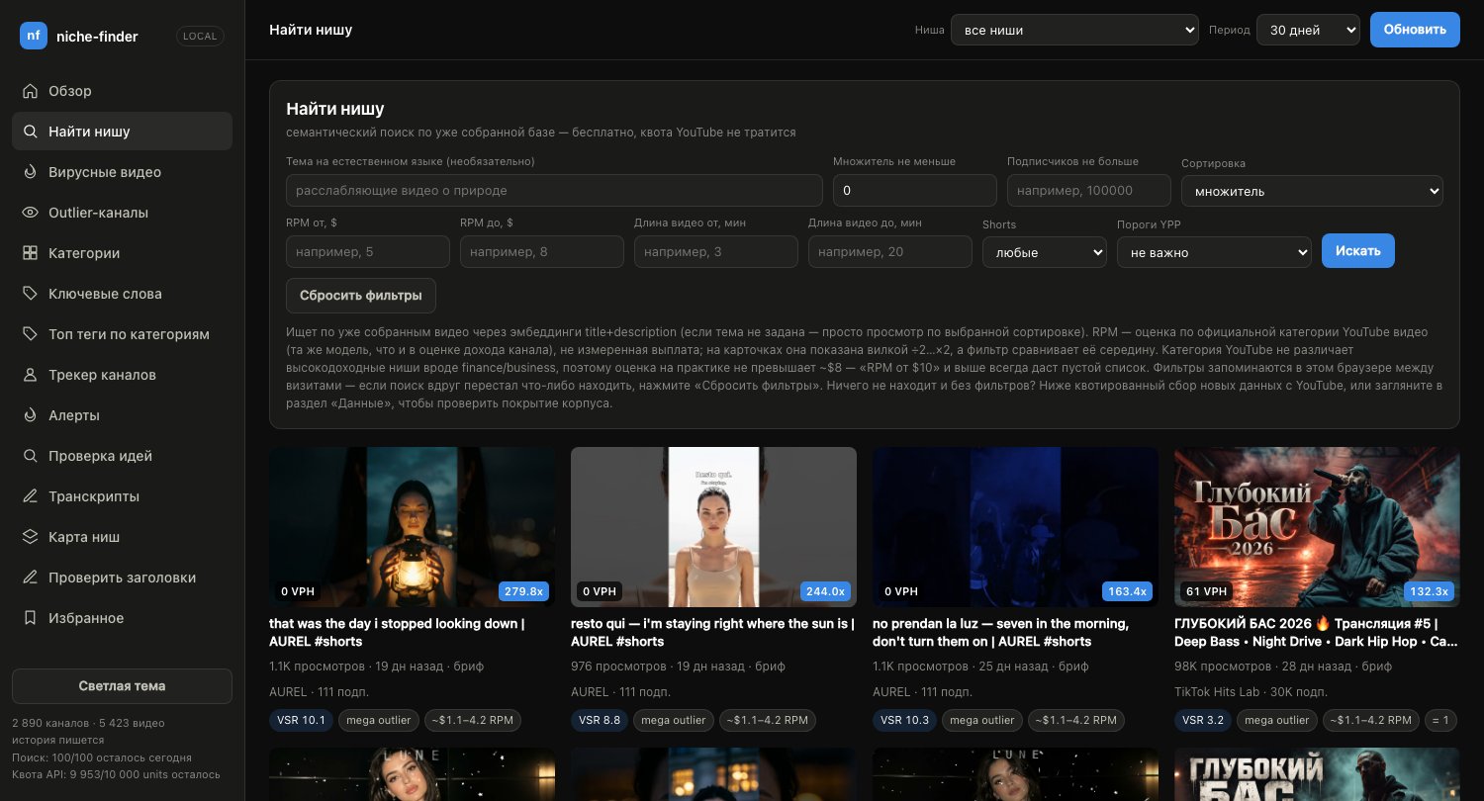Focus the RPM до input field
Image resolution: width=1484 pixels, height=801 pixels.
542,252
